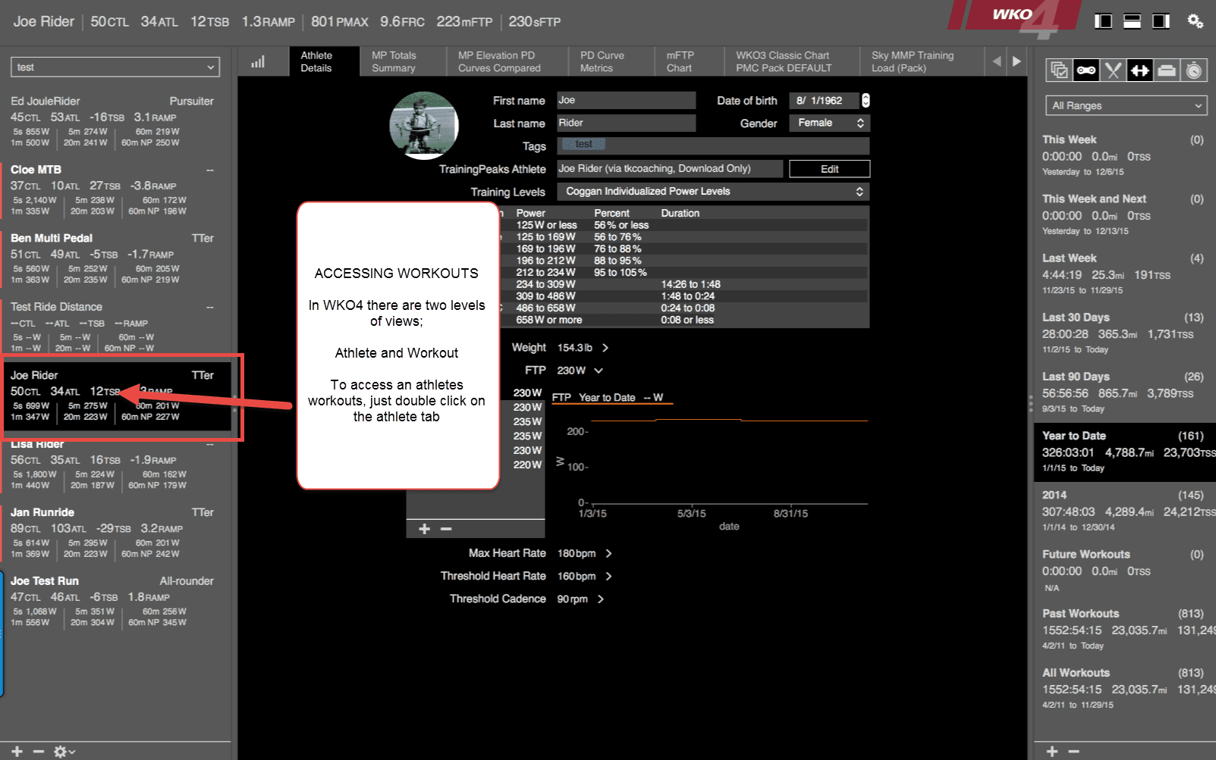
Task: Expand the FTP 230W history chevron
Action: tap(599, 371)
